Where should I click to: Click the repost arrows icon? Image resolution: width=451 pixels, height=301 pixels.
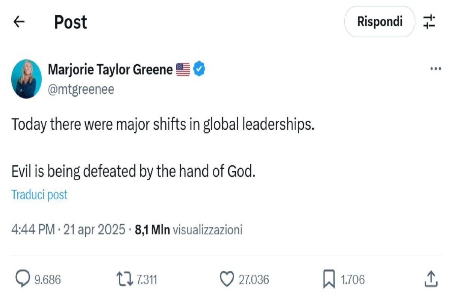125,279
